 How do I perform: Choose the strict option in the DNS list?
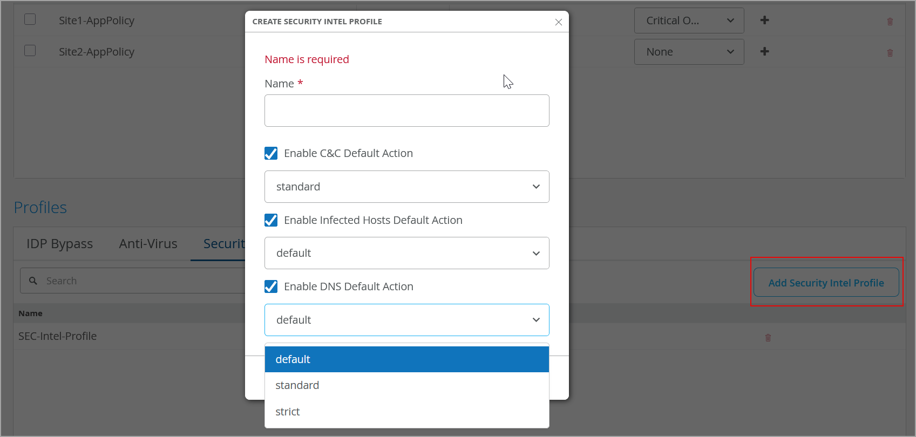click(x=288, y=412)
